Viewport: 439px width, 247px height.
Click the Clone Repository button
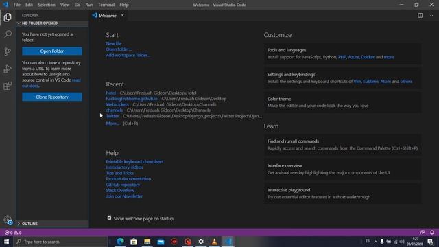pos(52,97)
